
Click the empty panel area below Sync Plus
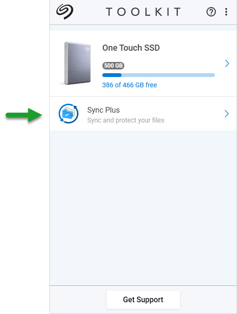[x=143, y=208]
